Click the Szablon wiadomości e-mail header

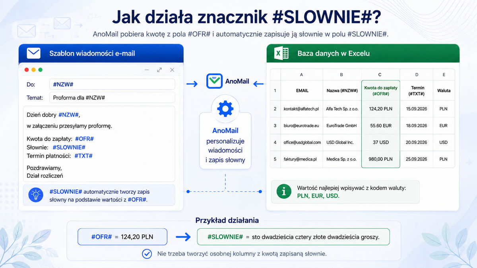coord(101,53)
